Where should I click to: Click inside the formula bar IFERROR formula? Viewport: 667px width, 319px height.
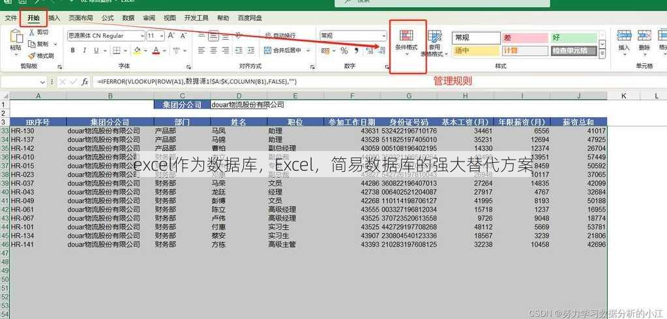coord(197,81)
